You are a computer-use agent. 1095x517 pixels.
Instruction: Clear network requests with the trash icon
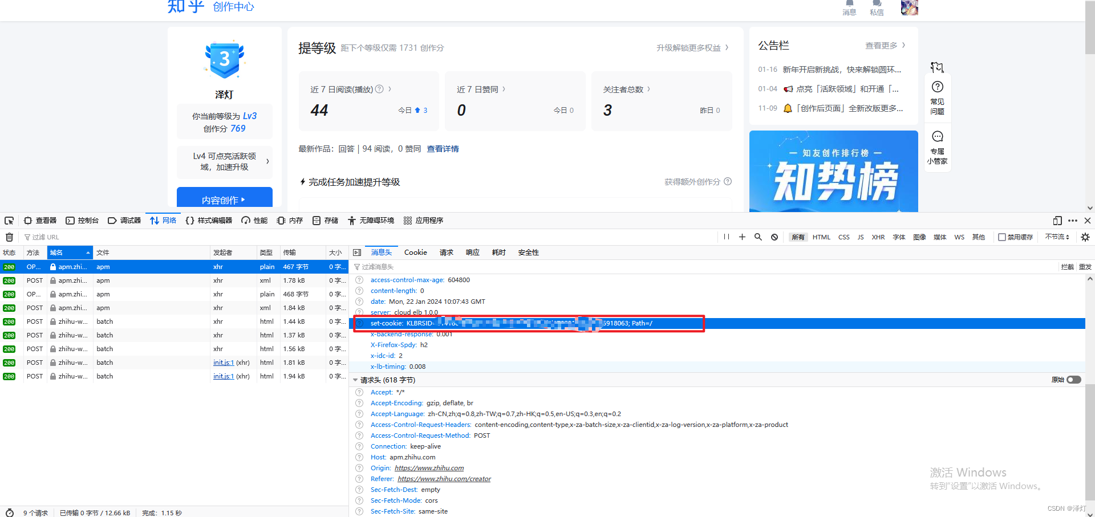10,237
